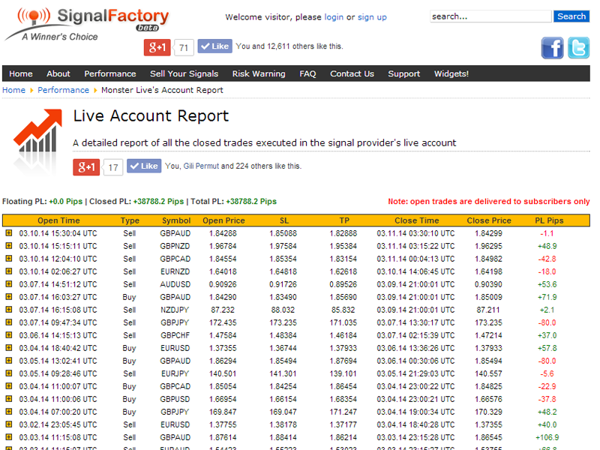Click the Live Account Report chart icon
The image size is (600, 450).
coord(37,140)
